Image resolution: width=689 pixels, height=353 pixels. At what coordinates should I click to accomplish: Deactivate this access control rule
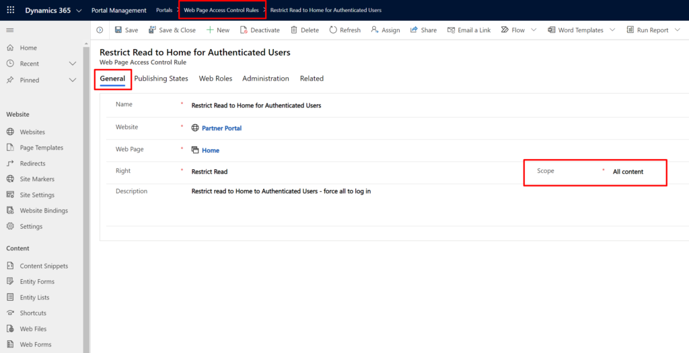(x=260, y=30)
